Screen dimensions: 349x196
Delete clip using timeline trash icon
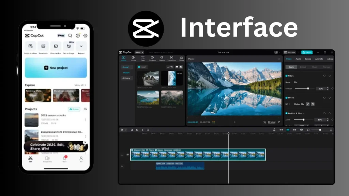[148, 130]
